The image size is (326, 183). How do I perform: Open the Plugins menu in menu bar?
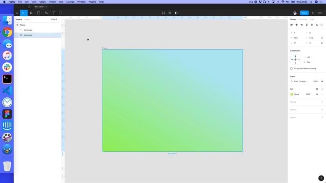click(92, 2)
